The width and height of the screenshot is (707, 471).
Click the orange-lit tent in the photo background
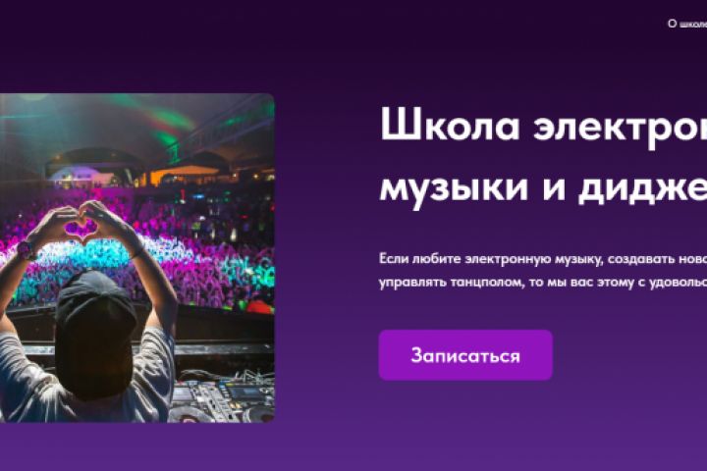181,176
